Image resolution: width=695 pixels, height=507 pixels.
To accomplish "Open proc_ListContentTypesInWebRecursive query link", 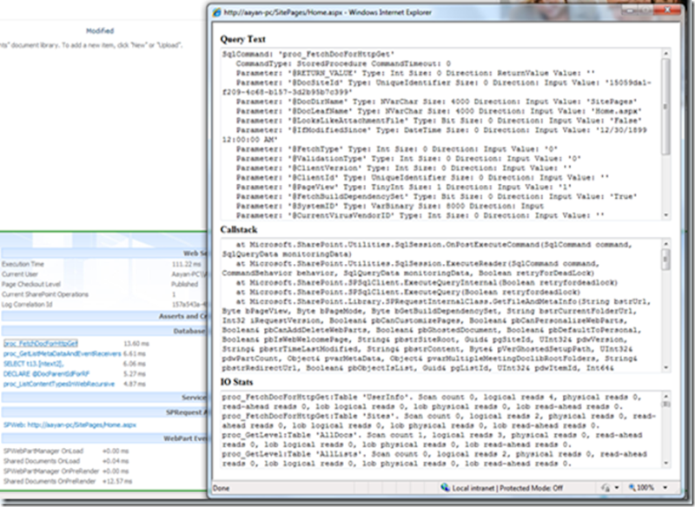I will point(59,384).
